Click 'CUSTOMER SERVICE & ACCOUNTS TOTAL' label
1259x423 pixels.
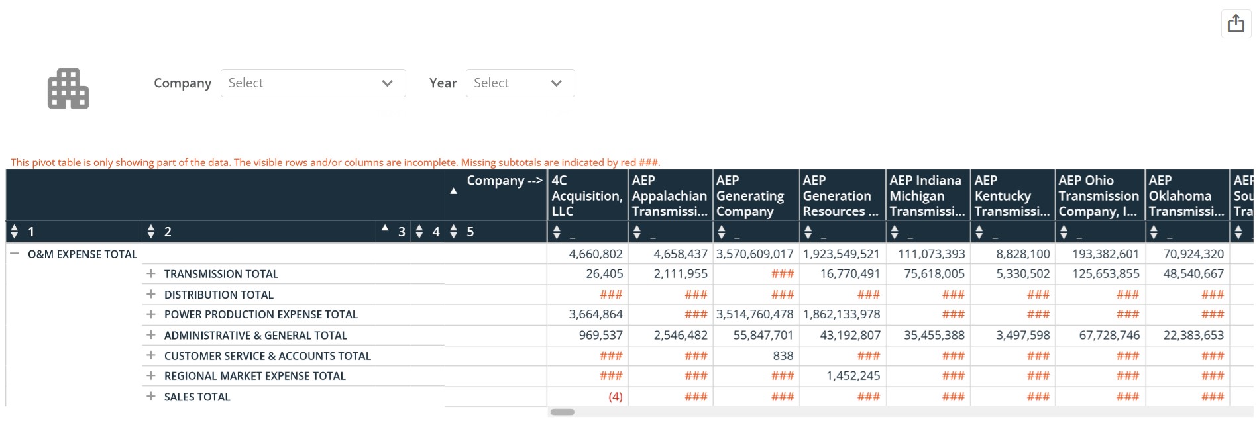pos(268,356)
